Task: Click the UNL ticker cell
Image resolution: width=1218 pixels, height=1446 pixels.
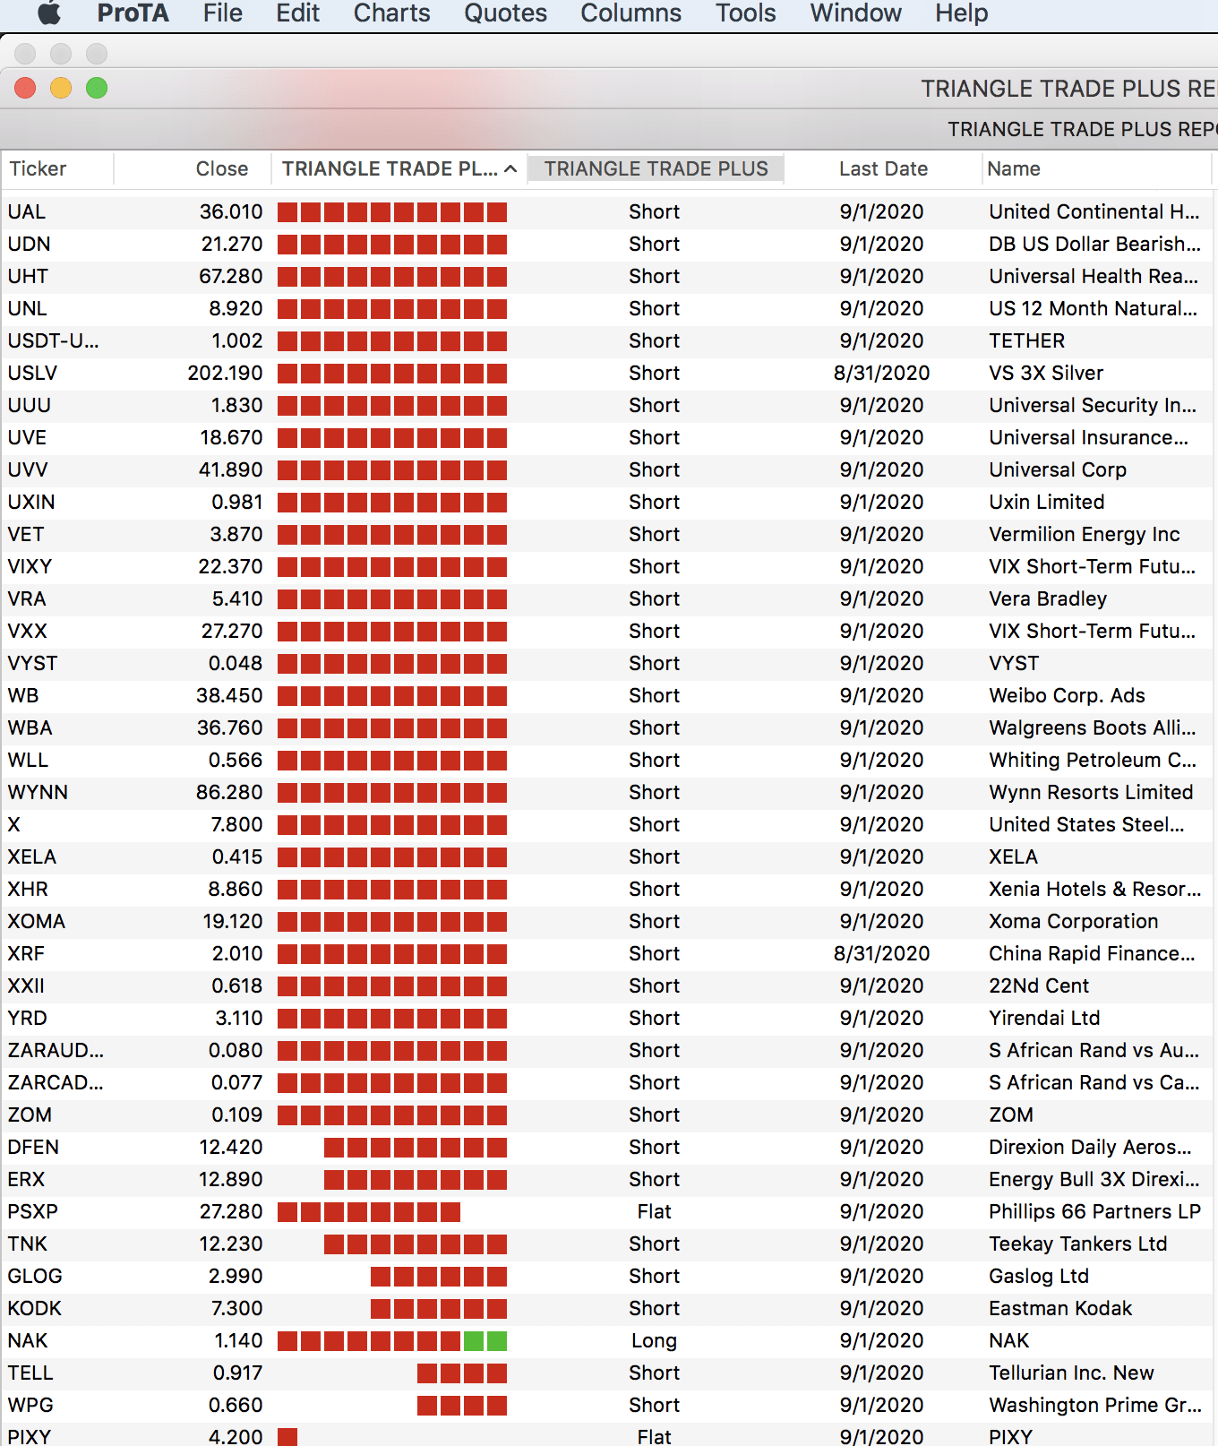Action: pos(27,308)
